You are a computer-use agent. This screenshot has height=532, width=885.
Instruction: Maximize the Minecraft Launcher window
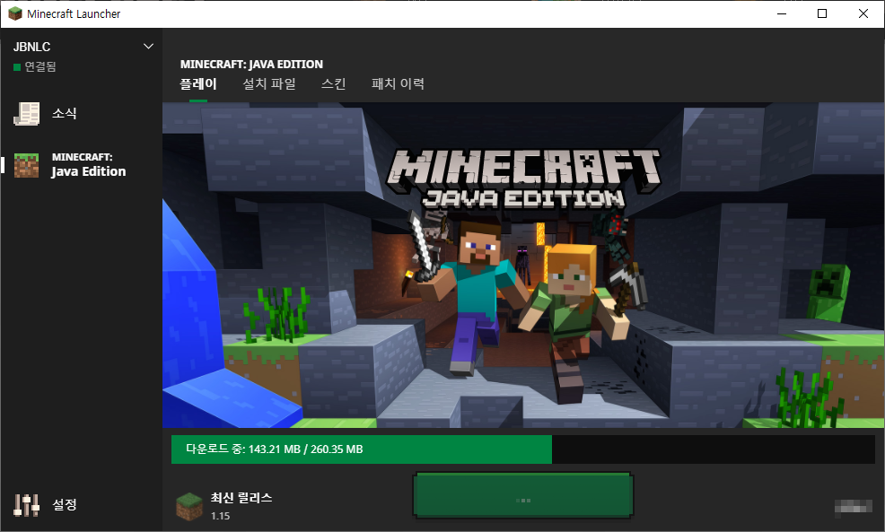(822, 13)
